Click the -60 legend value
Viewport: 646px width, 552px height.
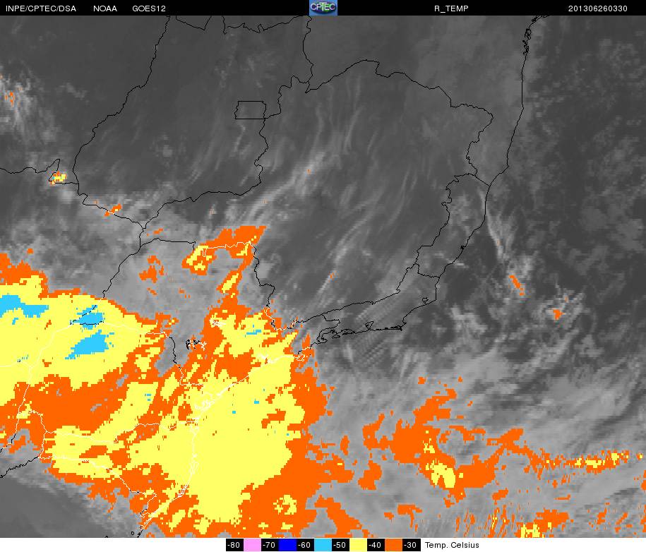(x=305, y=545)
